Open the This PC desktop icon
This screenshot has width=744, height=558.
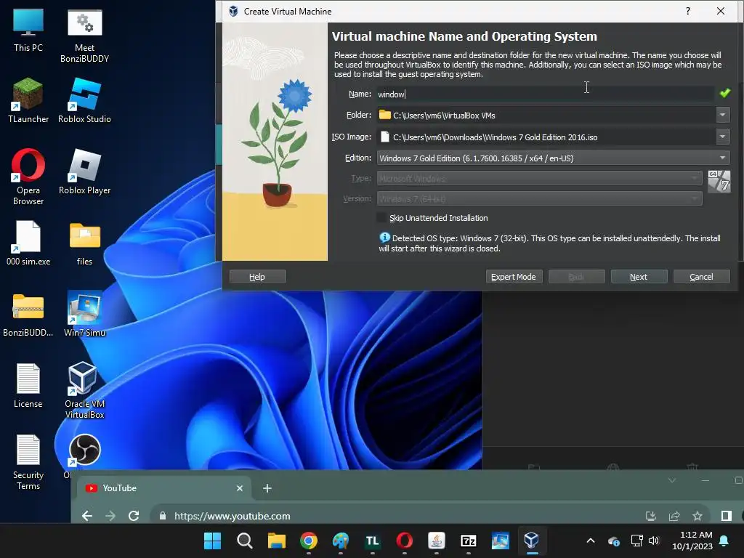28,30
